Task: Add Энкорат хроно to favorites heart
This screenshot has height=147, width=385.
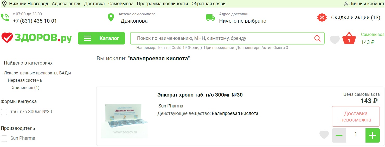Action: click(324, 135)
